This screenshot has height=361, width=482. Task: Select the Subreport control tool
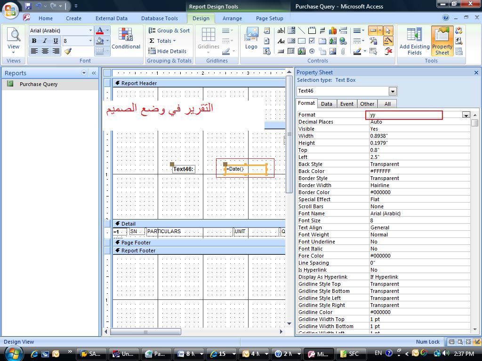pos(291,51)
